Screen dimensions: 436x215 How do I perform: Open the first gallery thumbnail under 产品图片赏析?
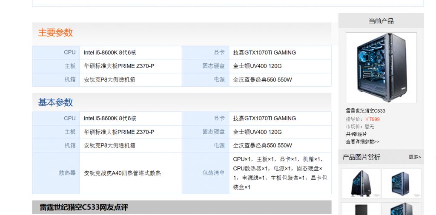click(x=361, y=184)
